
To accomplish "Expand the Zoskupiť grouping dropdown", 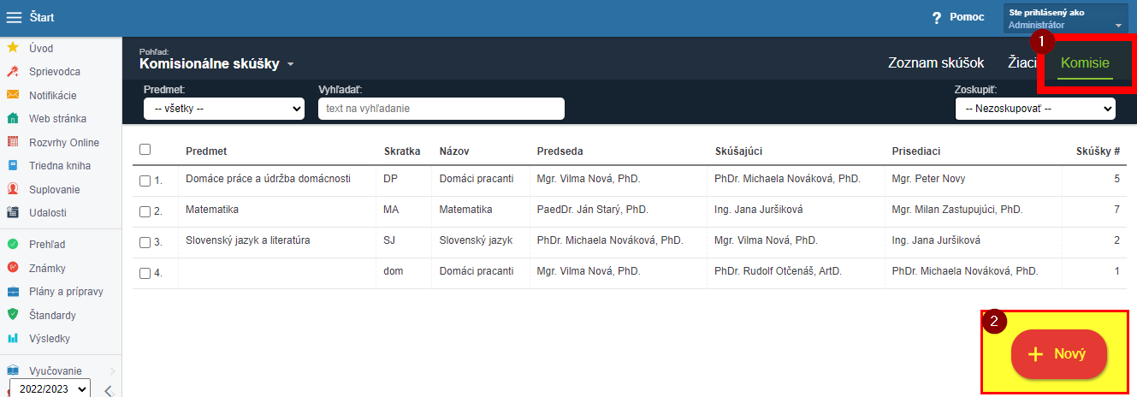I will click(1035, 109).
